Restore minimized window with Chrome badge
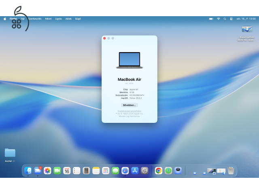 coord(211,171)
